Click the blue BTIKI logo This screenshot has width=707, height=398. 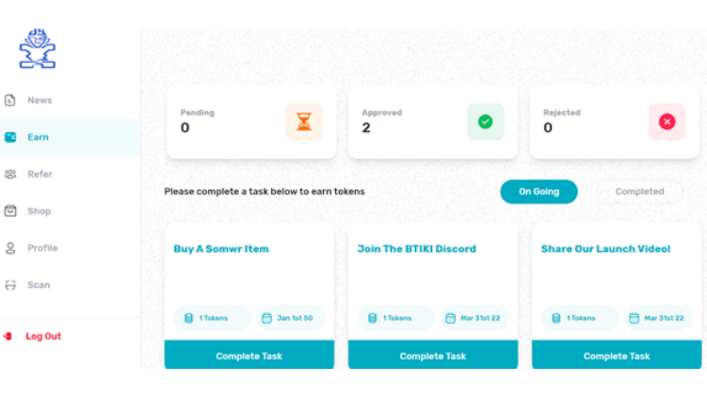[38, 49]
